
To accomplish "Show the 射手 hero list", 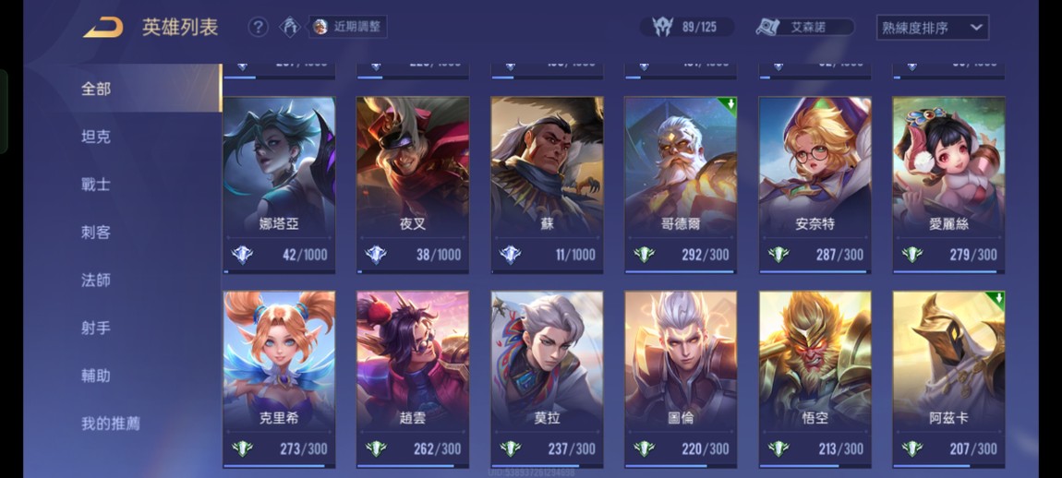I will (96, 328).
